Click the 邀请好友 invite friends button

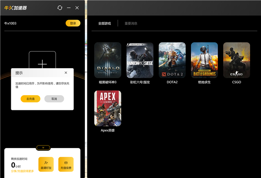(x=46, y=164)
